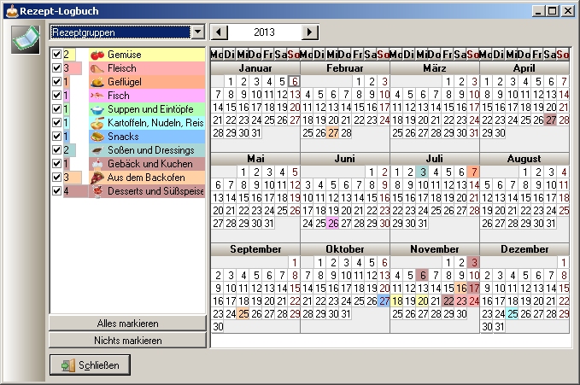Click the highlighted July 3 date
The height and width of the screenshot is (385, 580).
coord(422,172)
